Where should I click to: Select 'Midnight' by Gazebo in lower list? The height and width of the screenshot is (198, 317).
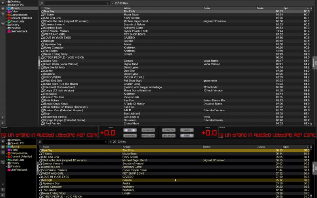[174, 180]
